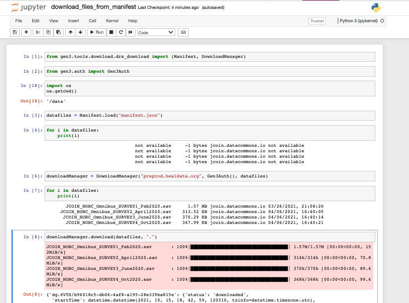Select the downloadManager.download cell
This screenshot has width=409, height=303.
tap(210, 237)
